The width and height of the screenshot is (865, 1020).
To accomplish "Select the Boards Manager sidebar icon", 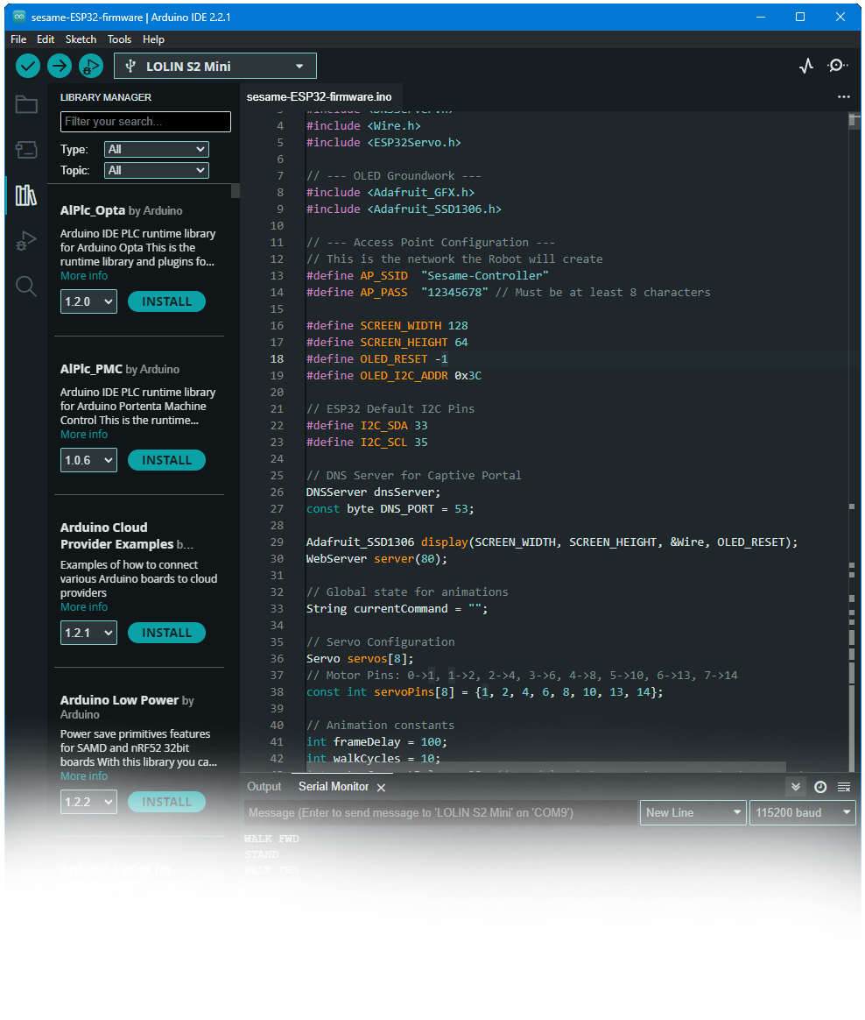I will click(26, 150).
